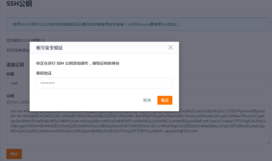
Task: Click the 密码验证 label
Action: pos(44,73)
